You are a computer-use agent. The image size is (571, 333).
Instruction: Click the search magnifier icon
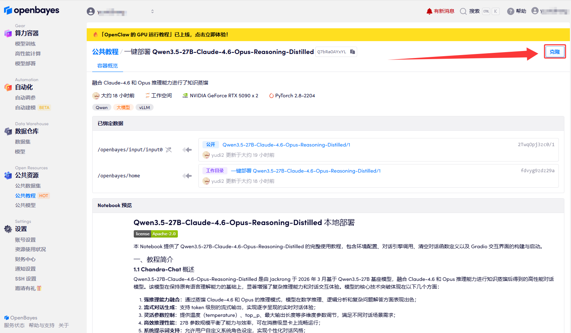coord(463,11)
